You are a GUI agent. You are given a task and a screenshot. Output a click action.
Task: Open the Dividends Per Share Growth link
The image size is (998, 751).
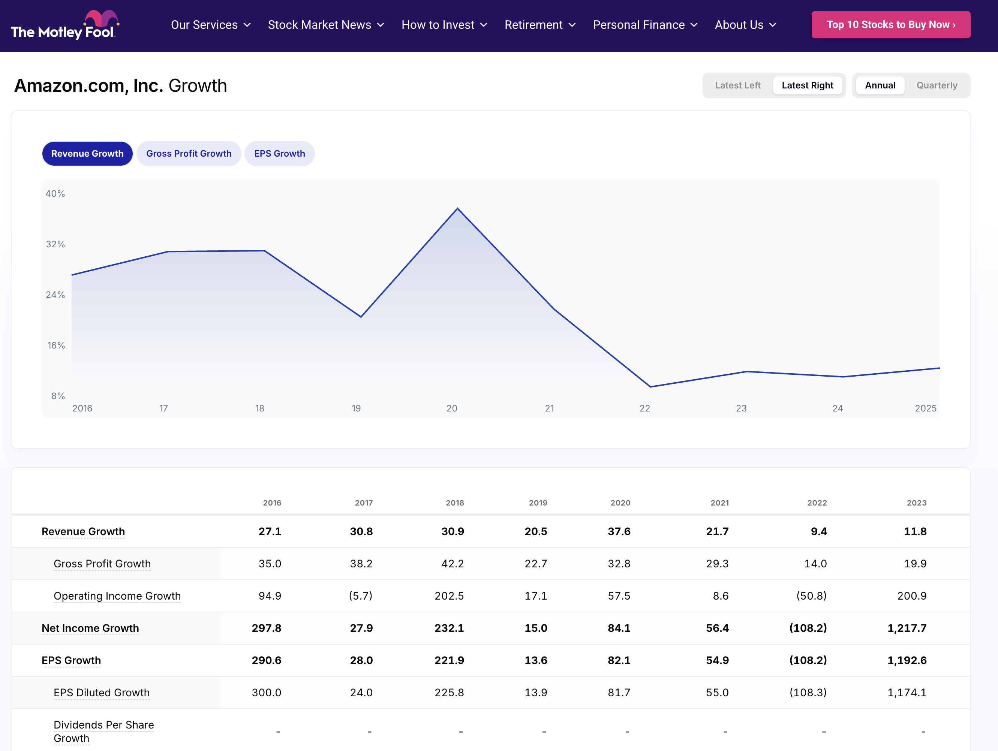104,725
